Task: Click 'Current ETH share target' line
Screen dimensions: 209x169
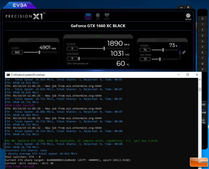Action: (68, 160)
